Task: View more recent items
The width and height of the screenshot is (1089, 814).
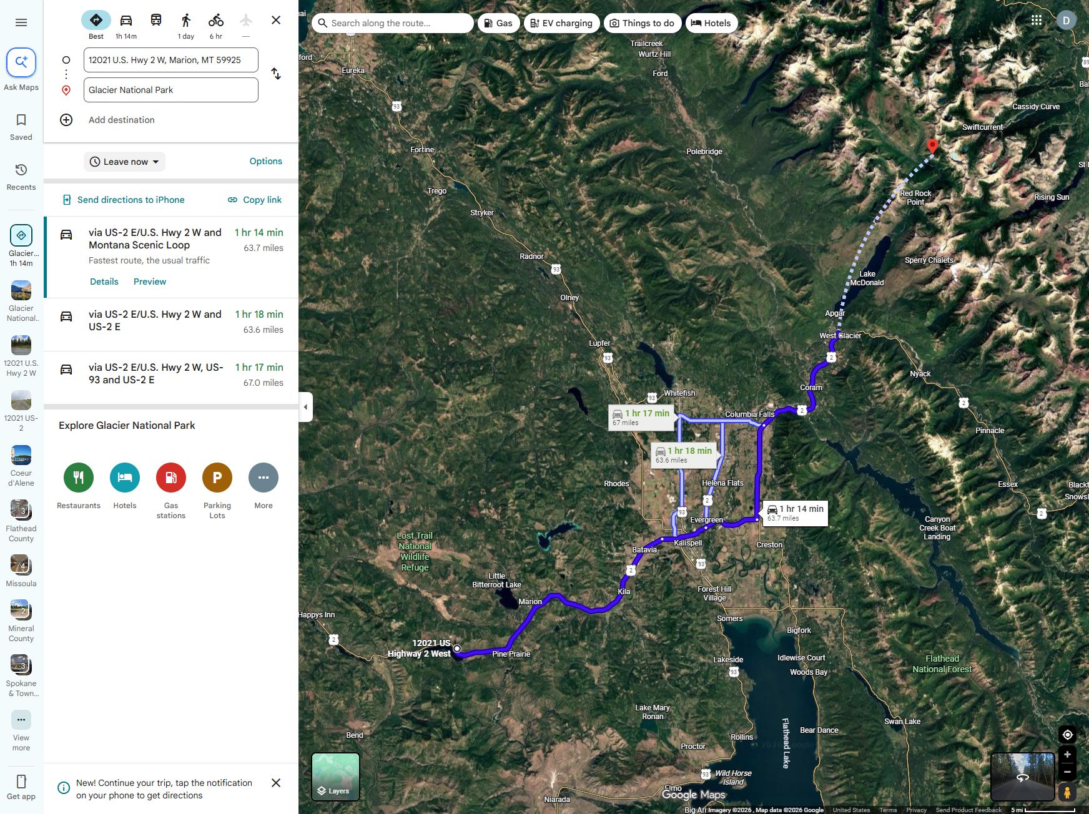Action: point(21,731)
